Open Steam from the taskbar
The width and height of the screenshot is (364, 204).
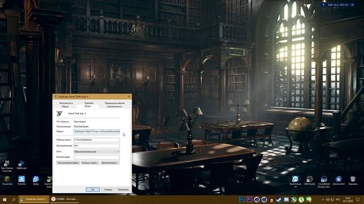coord(279,199)
